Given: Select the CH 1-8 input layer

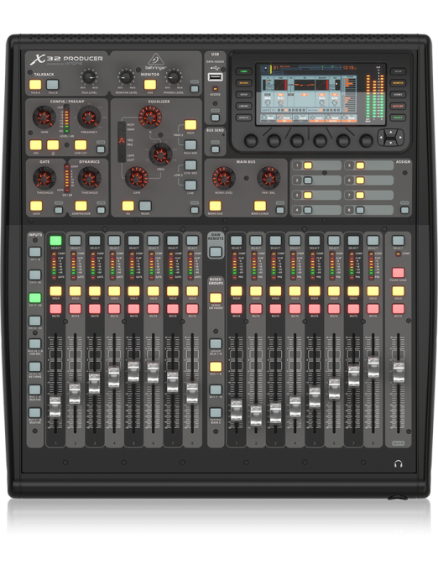Looking at the screenshot, I should click(x=35, y=252).
